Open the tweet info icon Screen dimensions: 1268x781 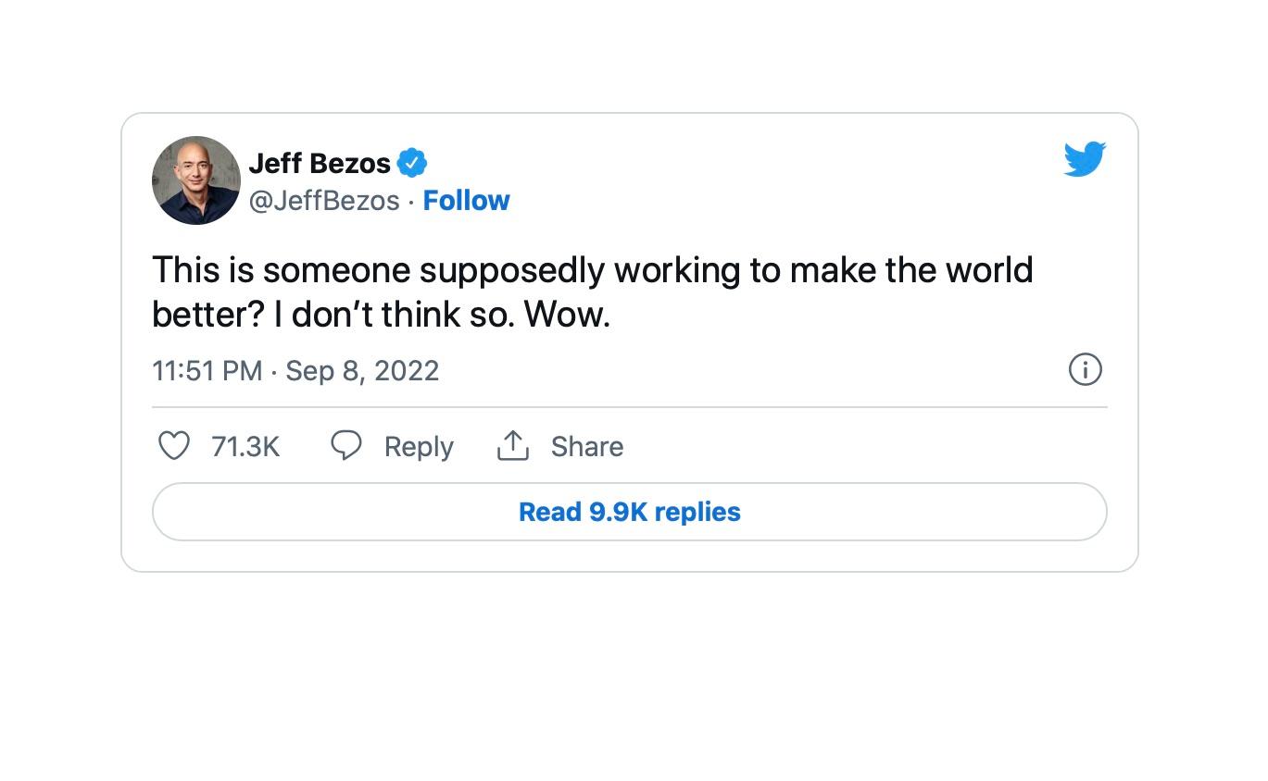[x=1085, y=369]
